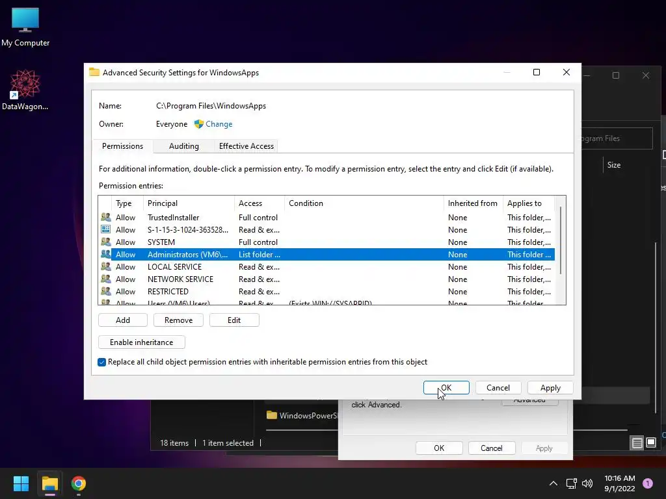666x499 pixels.
Task: Click the Condition column header
Action: [x=364, y=203]
